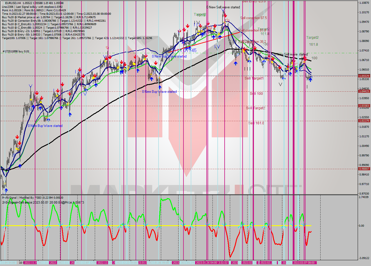The width and height of the screenshot is (371, 266).
Task: Click the yellow zero line in Profit-Signal
Action: 156,226
